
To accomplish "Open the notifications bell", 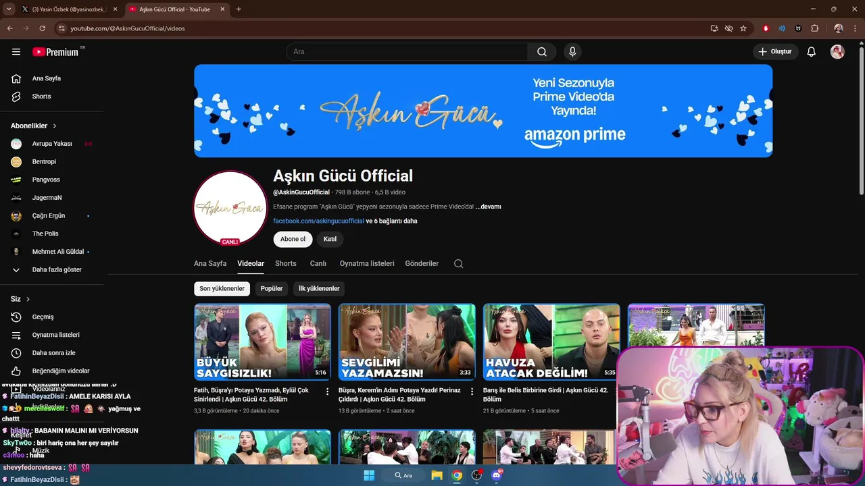I will (x=812, y=51).
